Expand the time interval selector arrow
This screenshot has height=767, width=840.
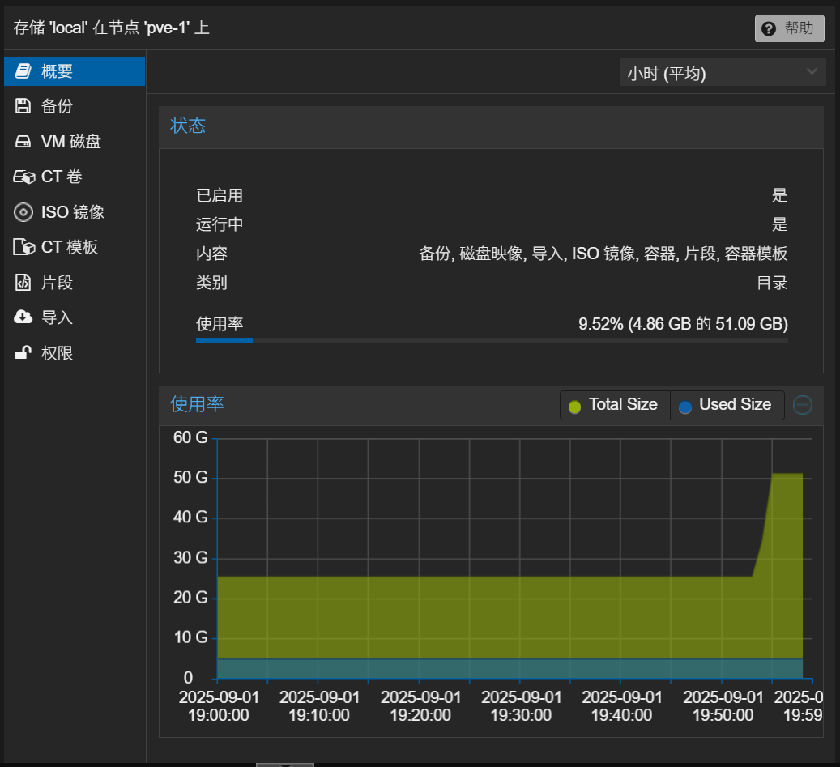click(812, 72)
